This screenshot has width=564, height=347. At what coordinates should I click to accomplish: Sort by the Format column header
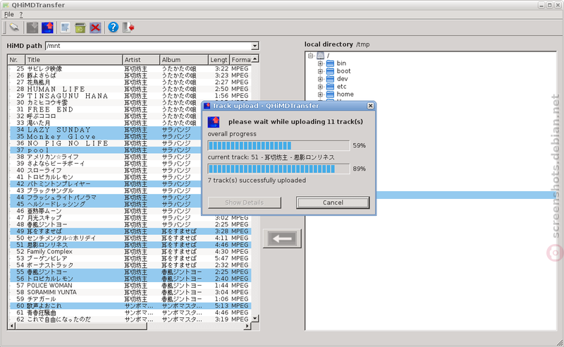coord(240,60)
